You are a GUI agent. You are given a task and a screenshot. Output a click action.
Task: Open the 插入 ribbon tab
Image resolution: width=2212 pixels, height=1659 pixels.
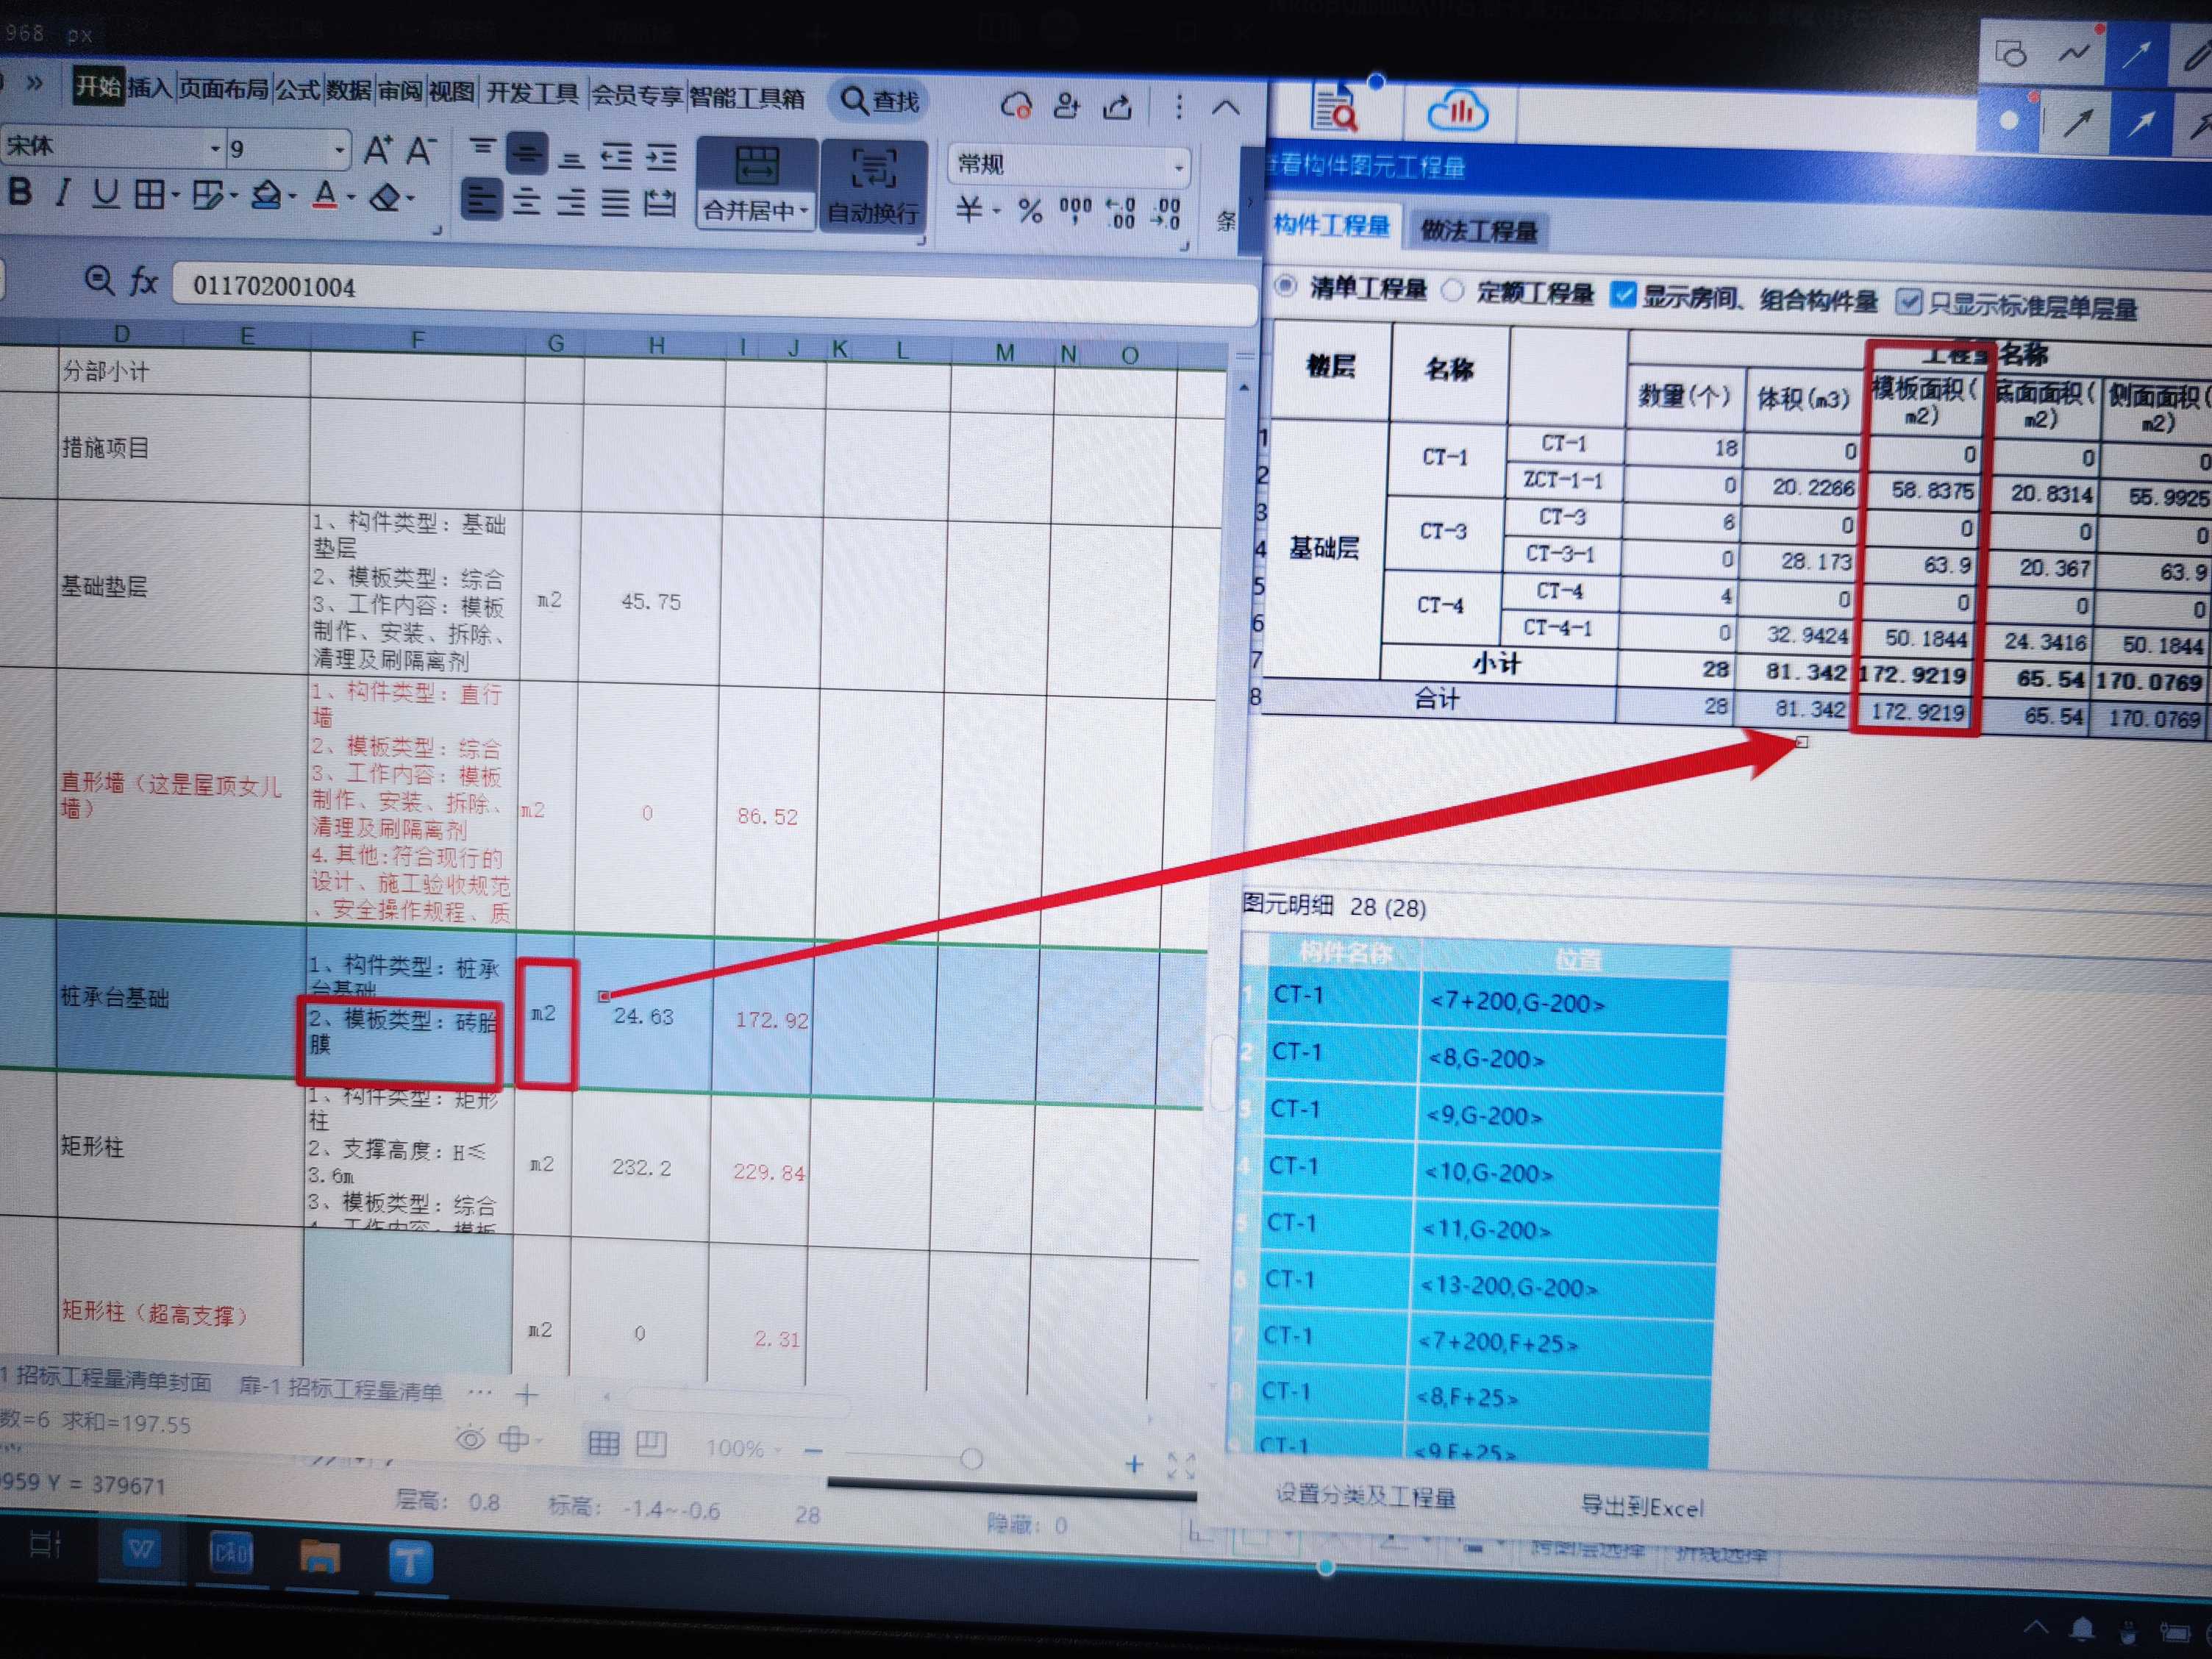tap(150, 88)
